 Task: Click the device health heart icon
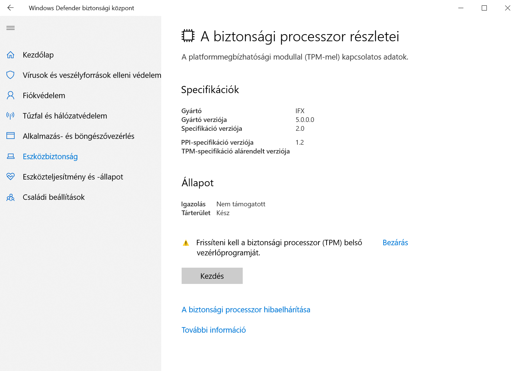11,177
